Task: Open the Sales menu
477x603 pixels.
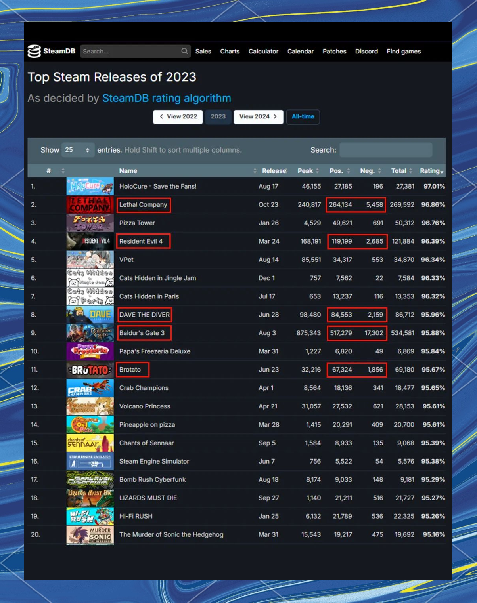Action: pos(203,52)
